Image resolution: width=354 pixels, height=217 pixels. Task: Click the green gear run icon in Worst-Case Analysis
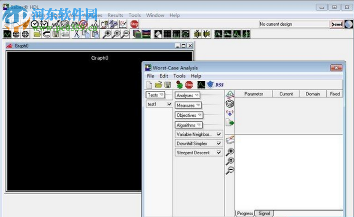[x=179, y=85]
